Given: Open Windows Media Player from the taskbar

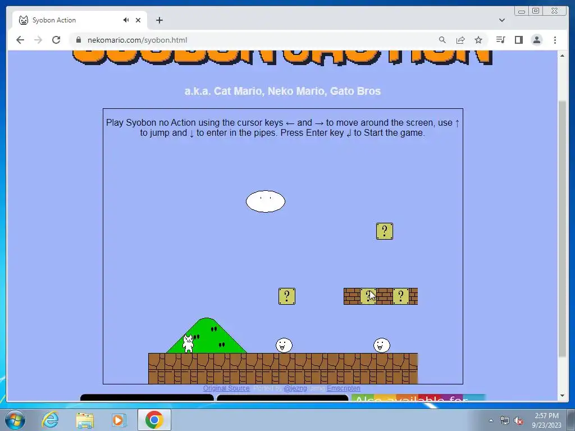Looking at the screenshot, I should click(x=118, y=420).
